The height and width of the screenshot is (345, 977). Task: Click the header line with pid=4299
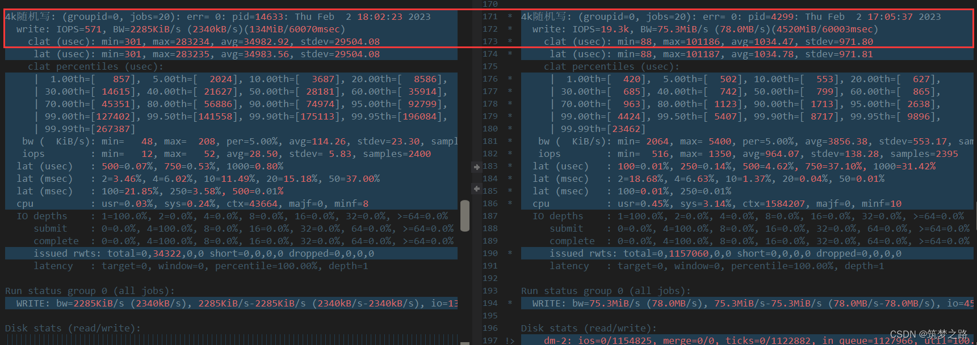(731, 17)
